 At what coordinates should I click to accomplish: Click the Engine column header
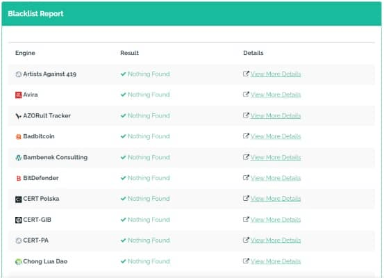tap(25, 53)
